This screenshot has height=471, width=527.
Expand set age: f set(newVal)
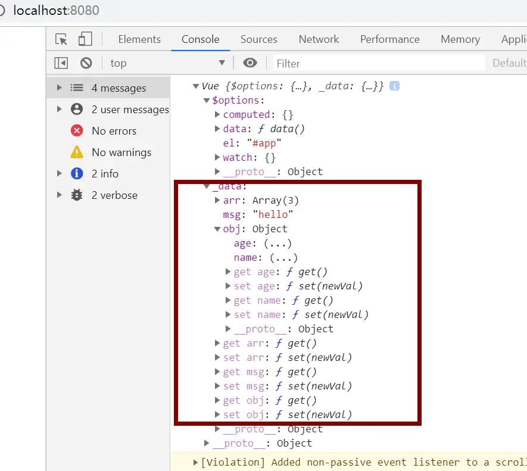tap(228, 286)
